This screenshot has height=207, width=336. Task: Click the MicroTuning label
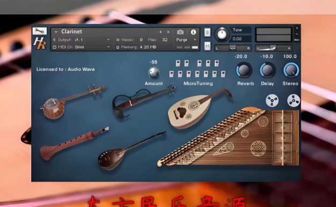click(198, 84)
